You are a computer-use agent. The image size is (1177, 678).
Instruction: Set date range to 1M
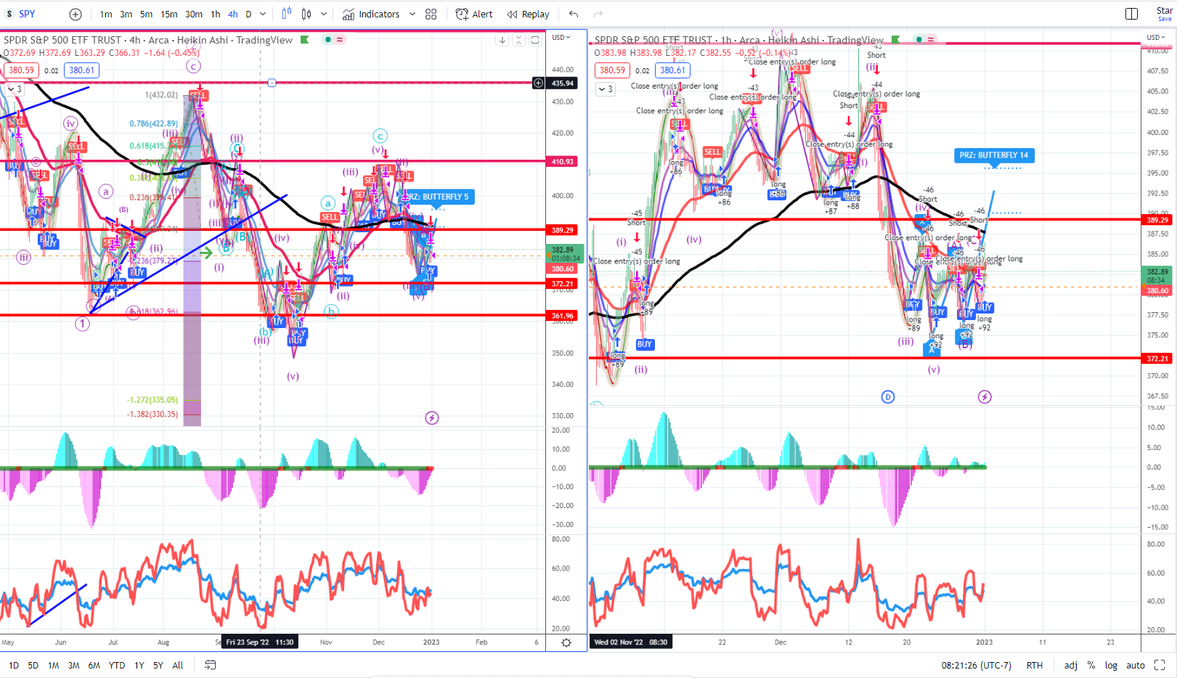53,665
